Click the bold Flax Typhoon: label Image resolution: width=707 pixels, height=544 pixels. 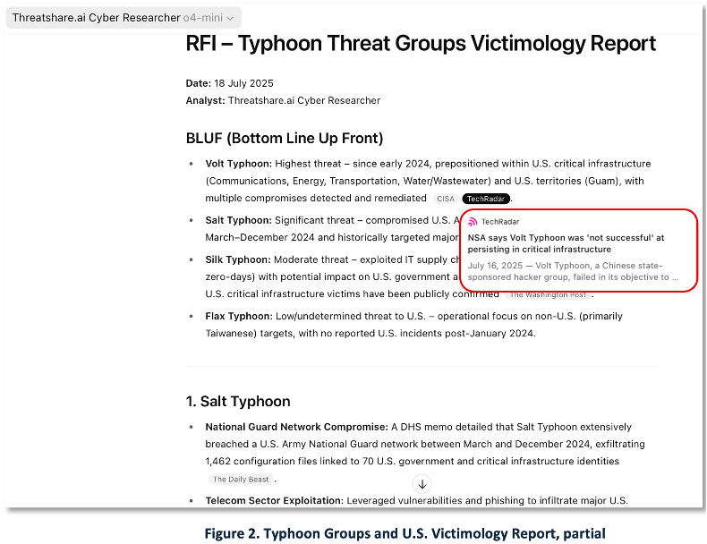click(x=239, y=317)
